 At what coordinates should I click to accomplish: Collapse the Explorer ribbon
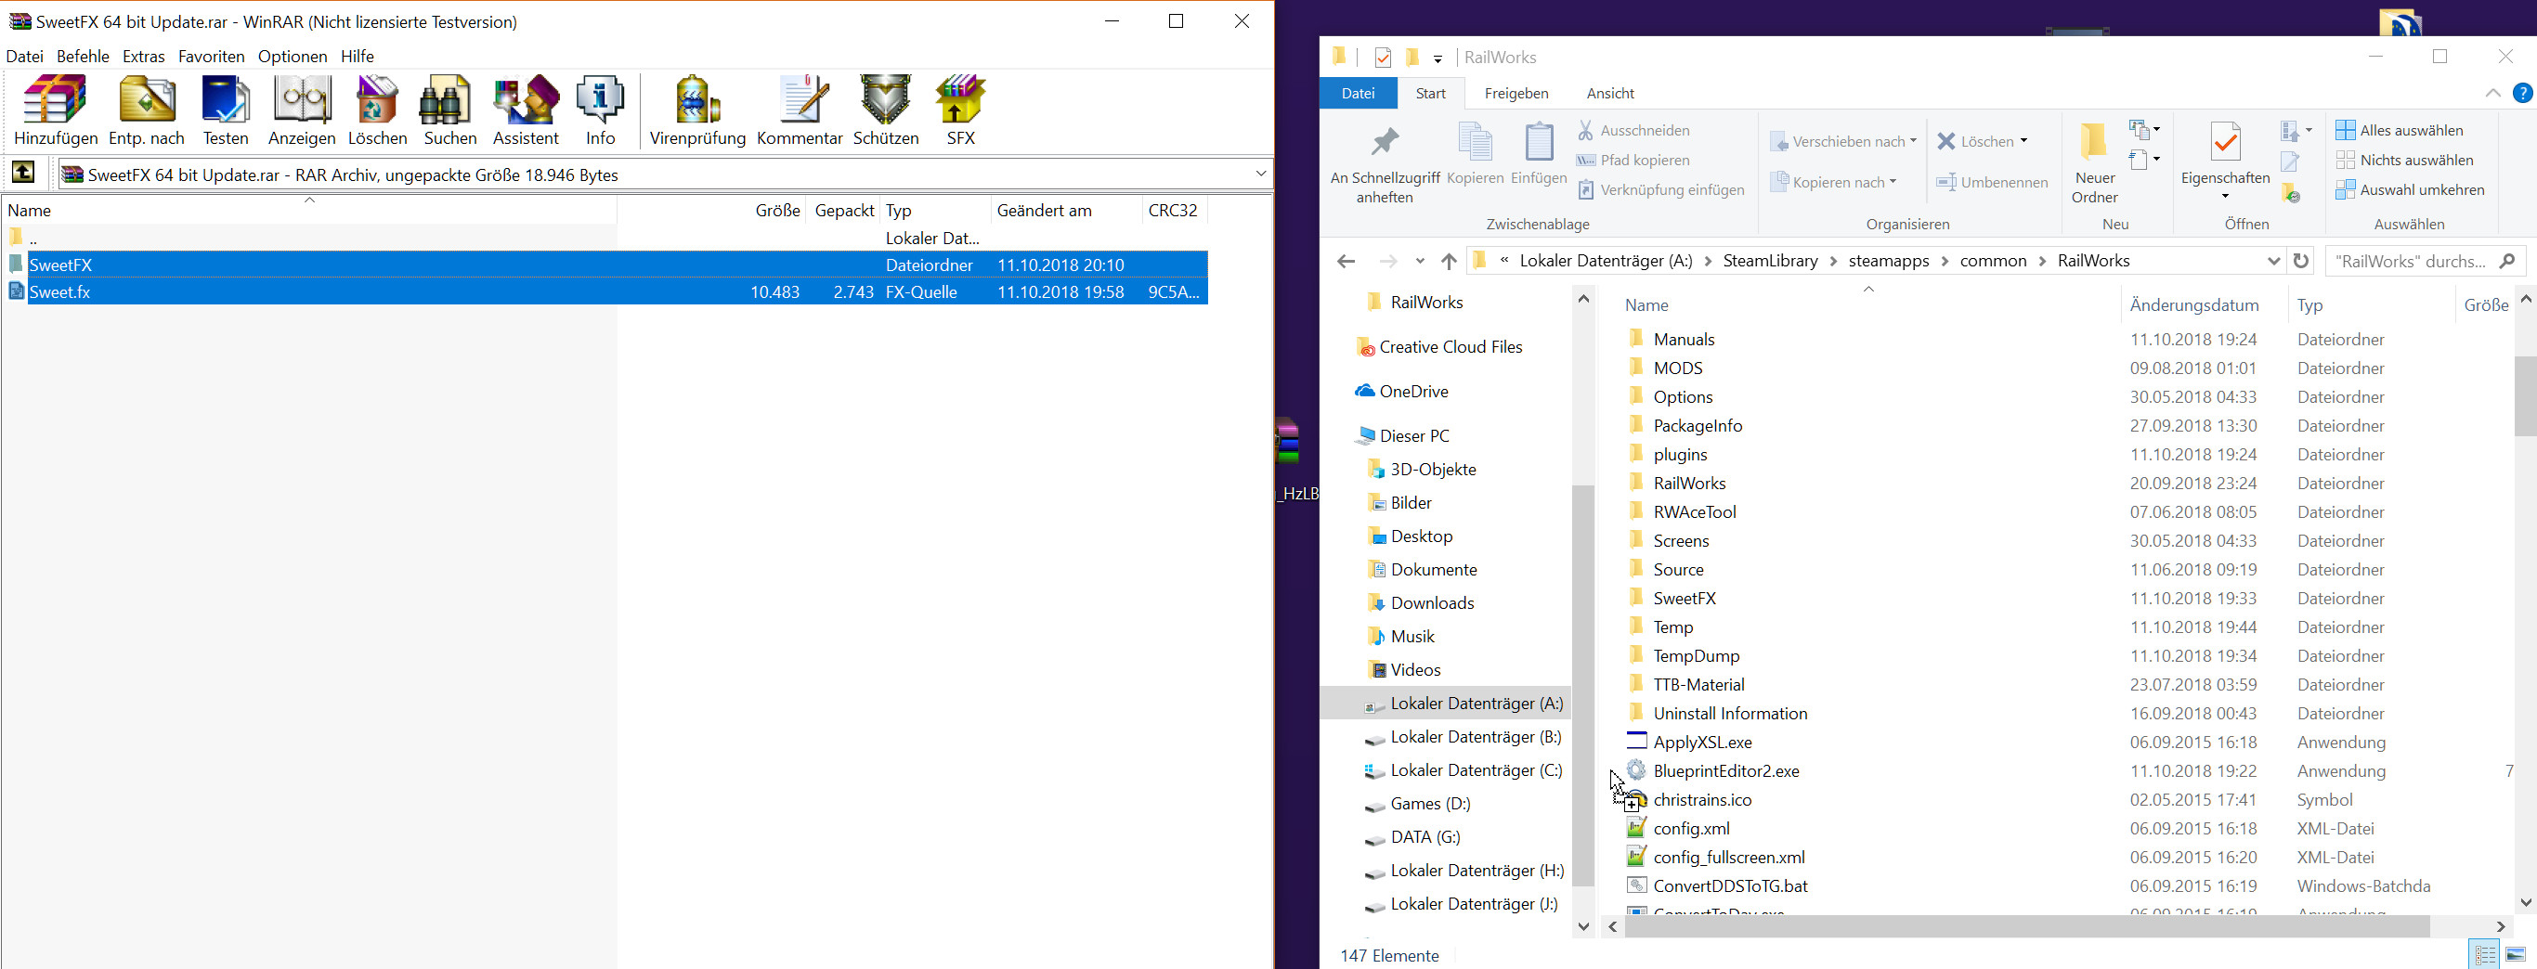coord(2492,93)
